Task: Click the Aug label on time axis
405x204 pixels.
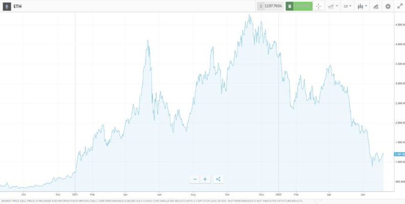Action: point(193,194)
